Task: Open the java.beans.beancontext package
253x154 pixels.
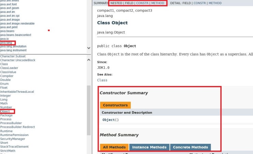Action: 15,35
